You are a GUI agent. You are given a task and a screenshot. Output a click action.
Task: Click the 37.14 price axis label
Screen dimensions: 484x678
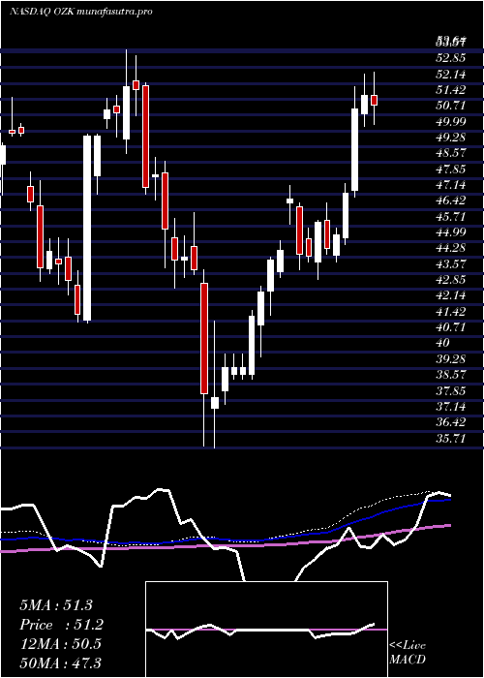pos(451,407)
